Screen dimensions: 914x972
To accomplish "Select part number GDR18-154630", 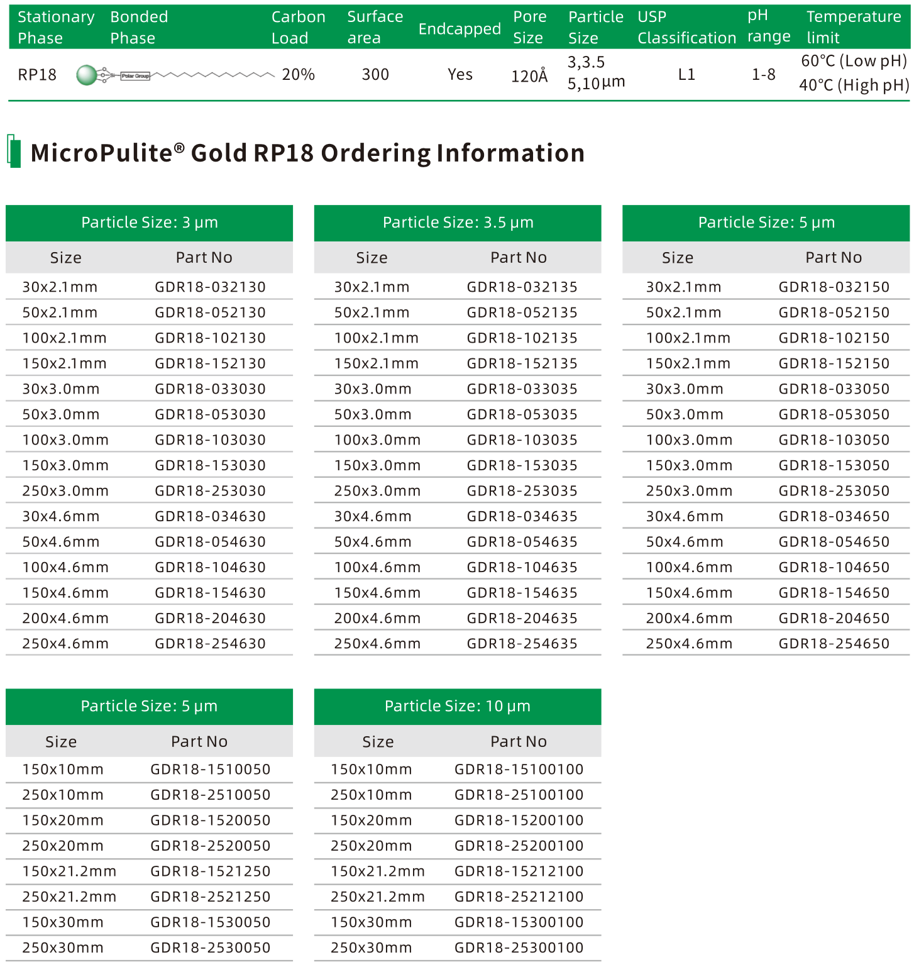I will 210,592.
